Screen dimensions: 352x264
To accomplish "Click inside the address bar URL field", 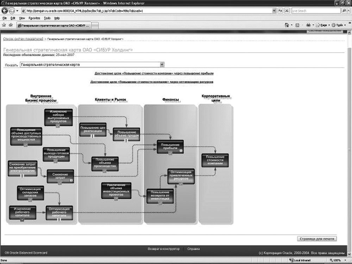I will (x=147, y=11).
